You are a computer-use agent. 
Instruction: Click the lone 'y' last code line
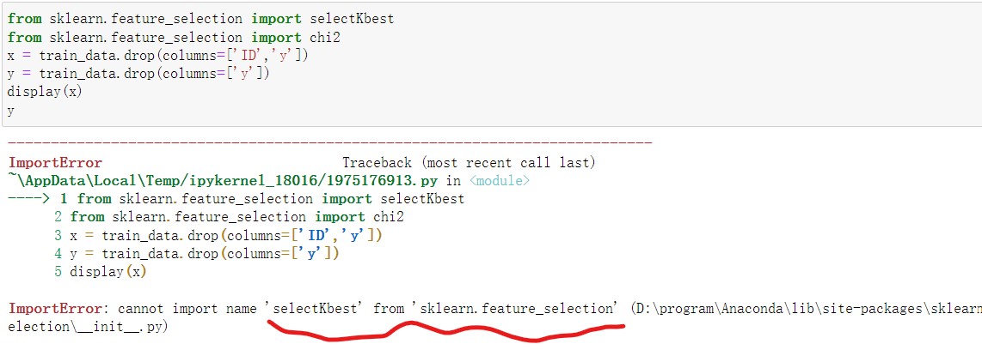[10, 112]
